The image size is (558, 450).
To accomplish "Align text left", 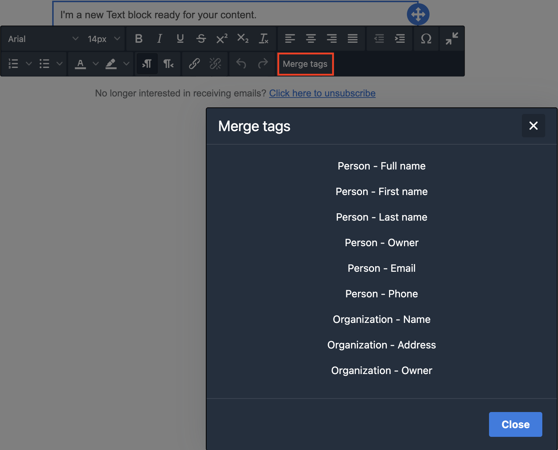I will (290, 39).
